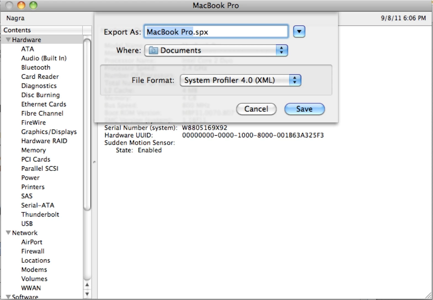This screenshot has width=433, height=300.
Task: Select Modems under Network
Action: (x=34, y=270)
